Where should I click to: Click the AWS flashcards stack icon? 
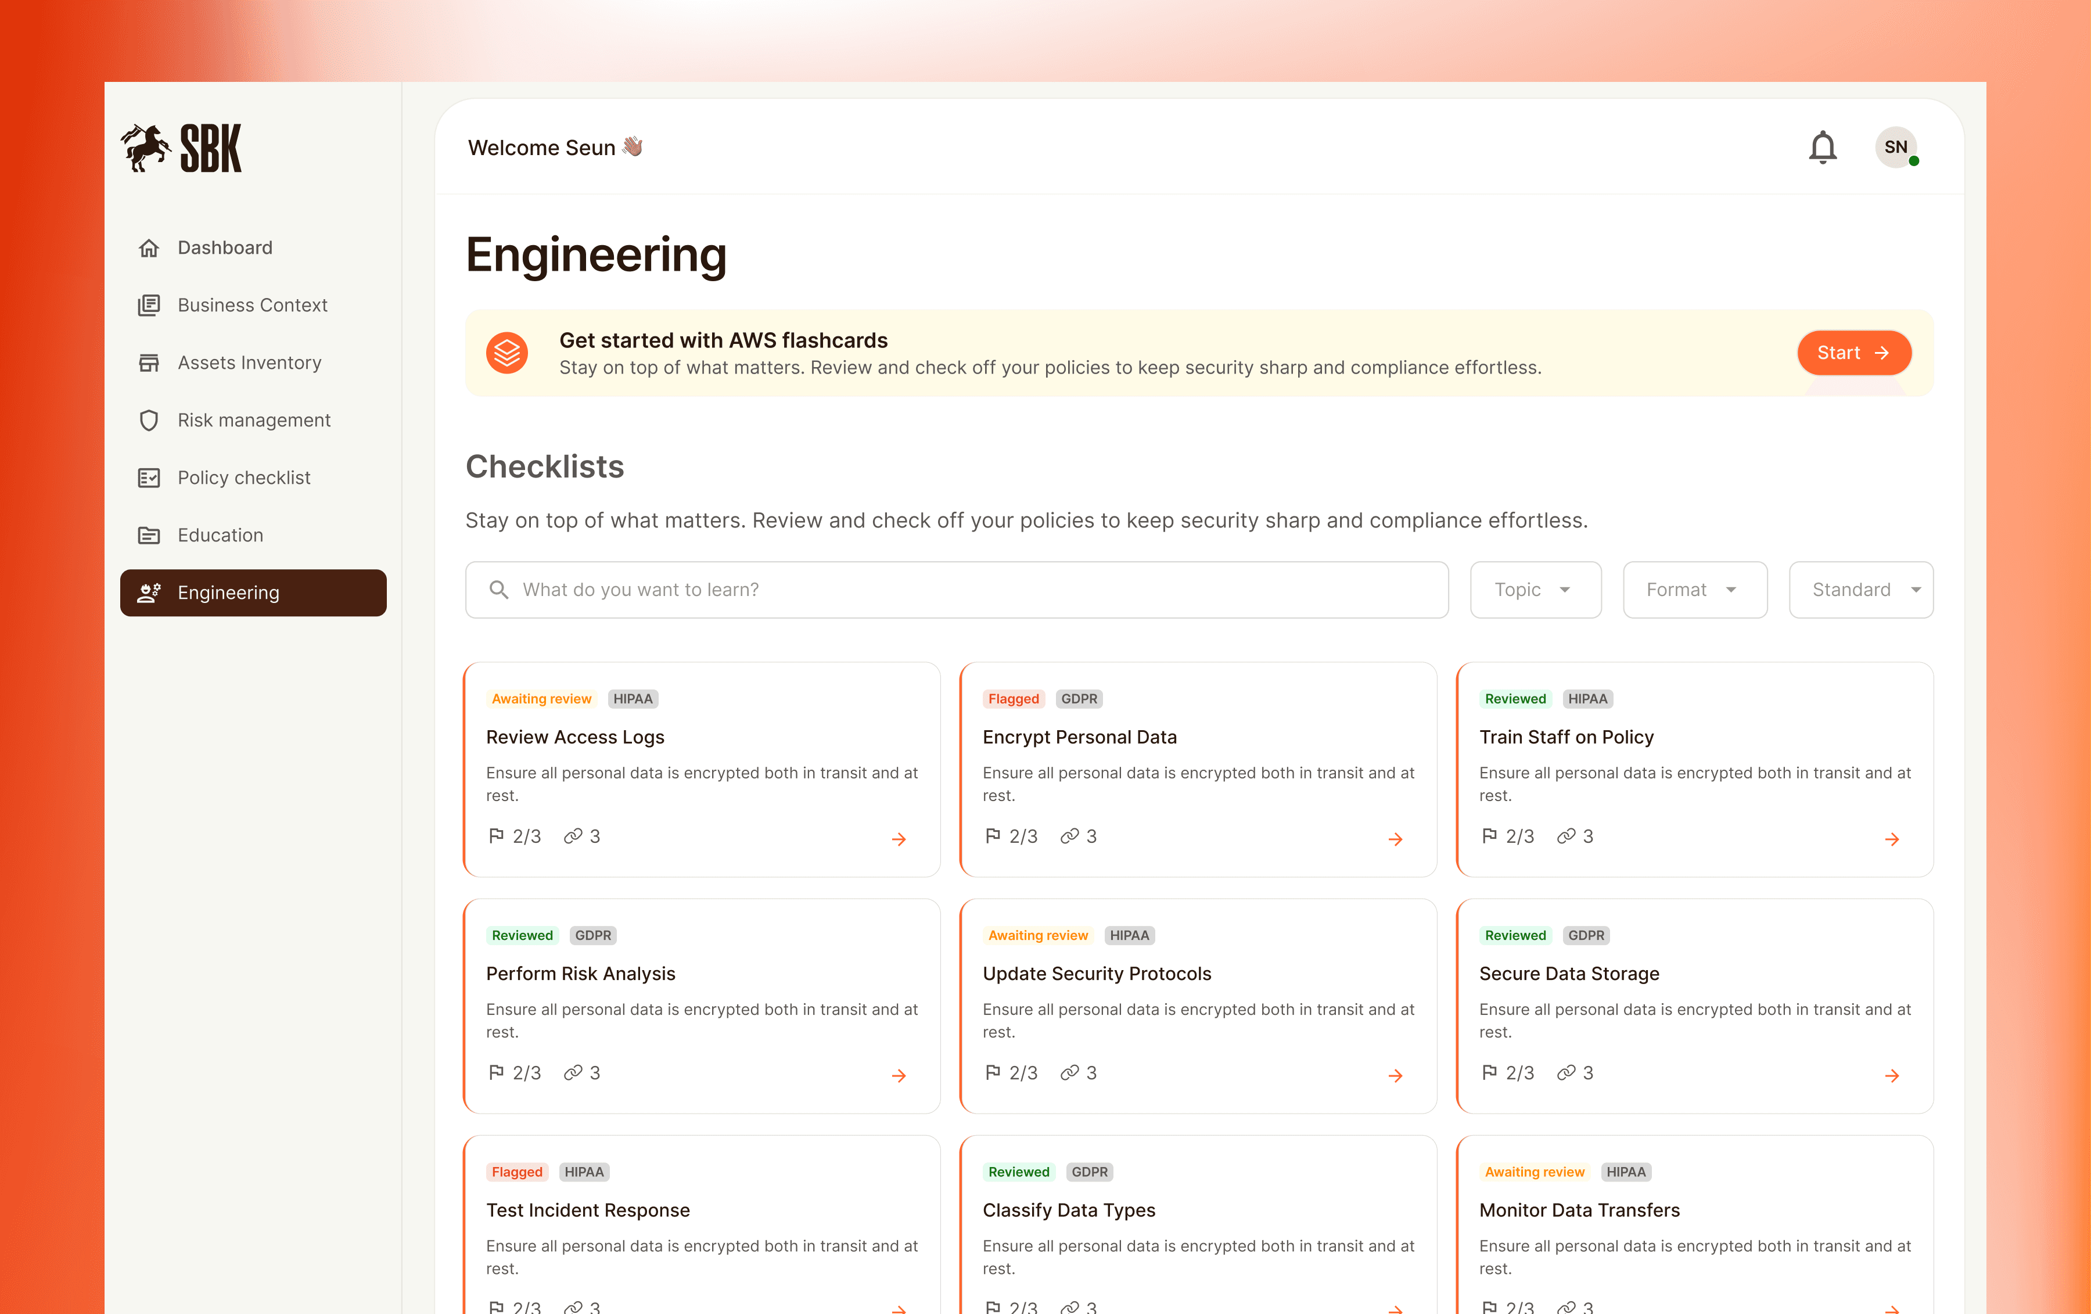tap(507, 353)
